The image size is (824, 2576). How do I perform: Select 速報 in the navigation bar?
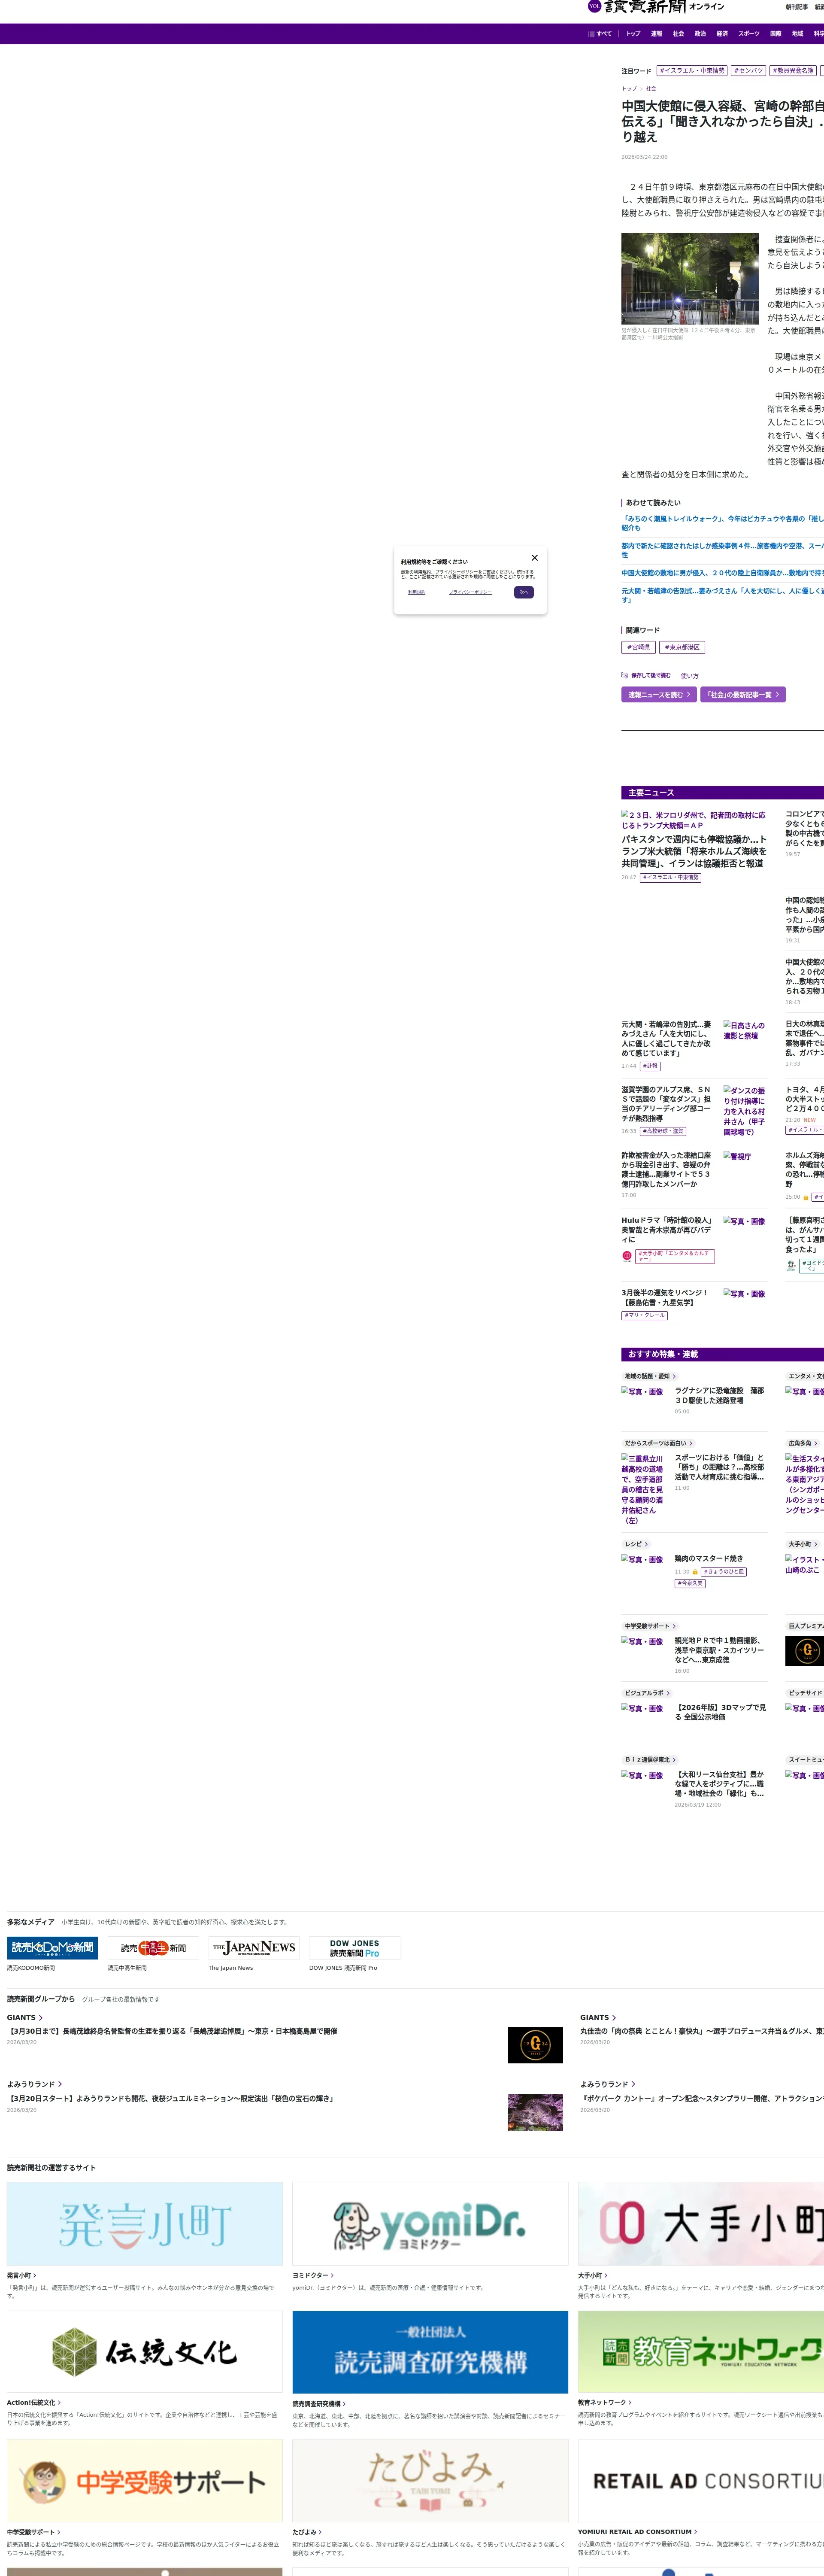click(x=656, y=34)
